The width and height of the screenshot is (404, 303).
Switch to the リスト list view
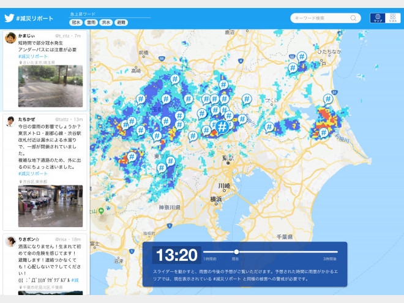(x=393, y=18)
